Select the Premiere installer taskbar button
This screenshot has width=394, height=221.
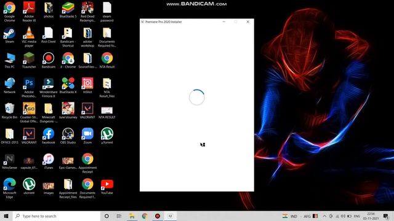171,216
